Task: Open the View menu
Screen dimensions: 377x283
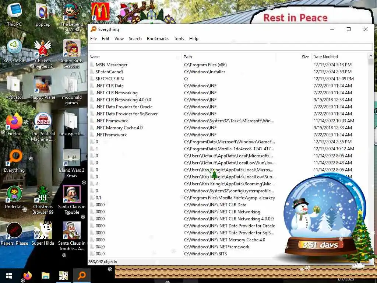Action: click(x=119, y=39)
